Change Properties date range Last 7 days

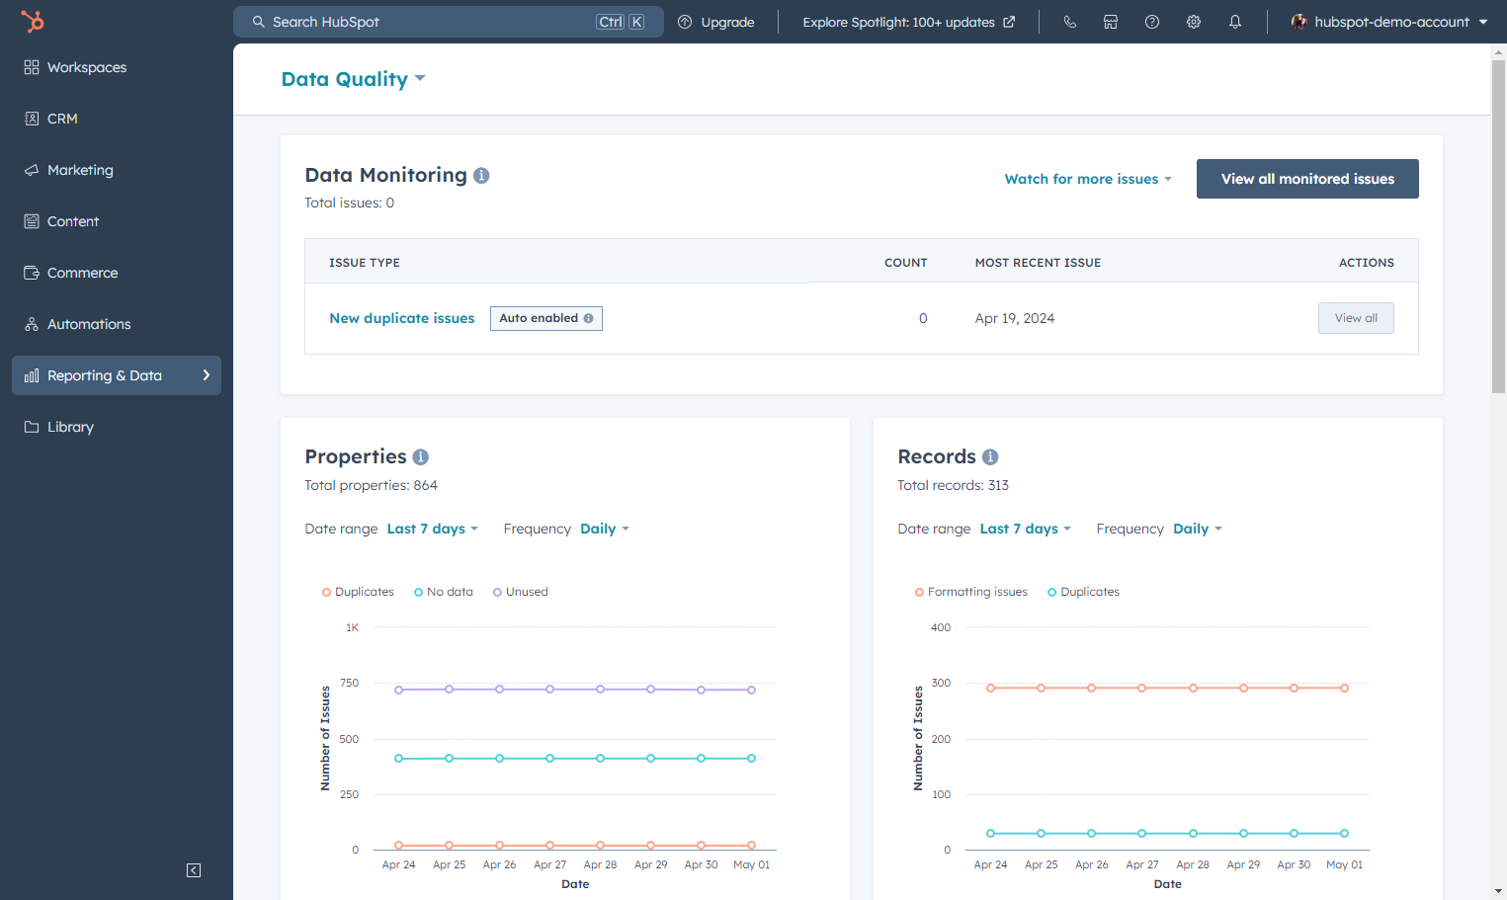click(433, 529)
